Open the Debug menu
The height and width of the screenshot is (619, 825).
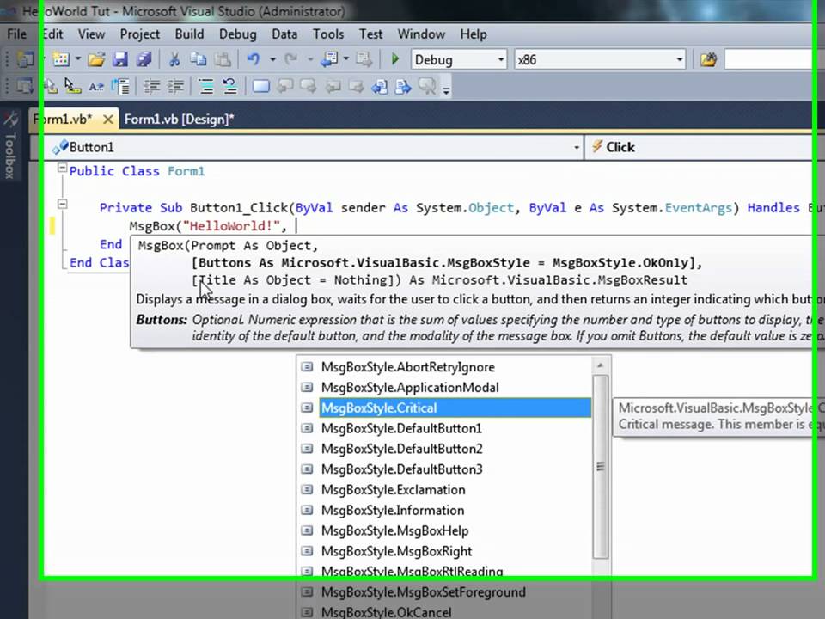pyautogui.click(x=238, y=34)
